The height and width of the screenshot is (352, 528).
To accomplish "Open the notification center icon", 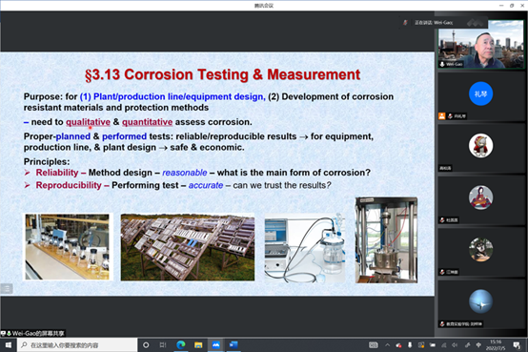I will (x=517, y=345).
